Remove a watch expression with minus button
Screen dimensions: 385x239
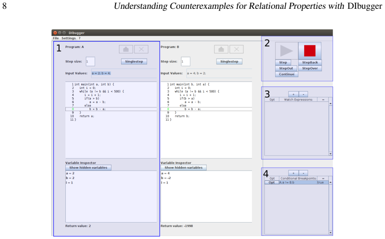point(303,94)
